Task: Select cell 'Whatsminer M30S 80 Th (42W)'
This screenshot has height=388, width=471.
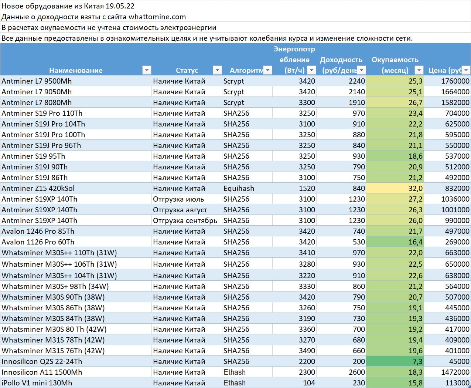Action: [x=76, y=329]
